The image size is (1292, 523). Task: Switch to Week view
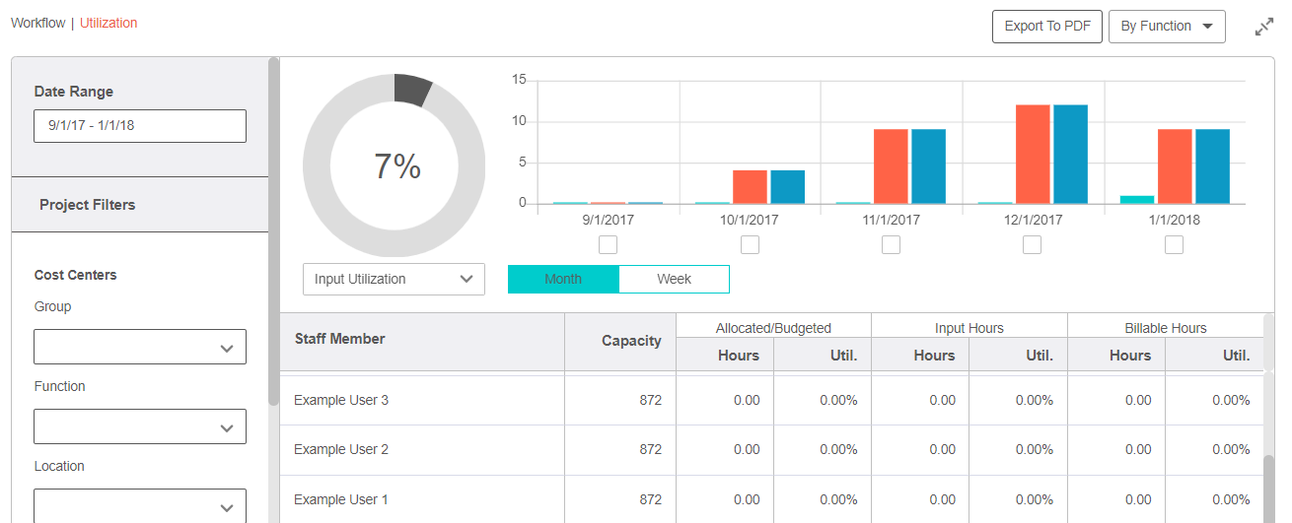click(674, 279)
